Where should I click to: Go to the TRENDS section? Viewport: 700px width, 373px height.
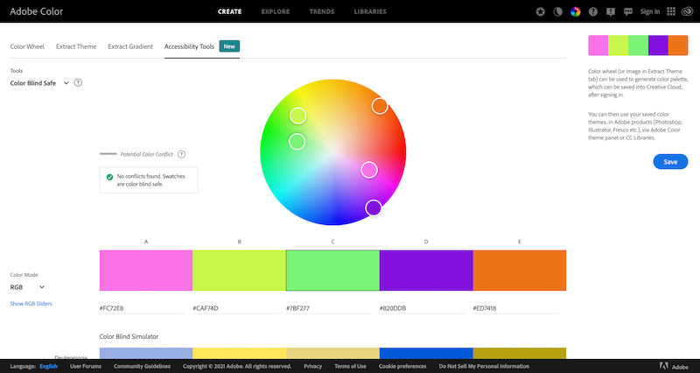322,11
